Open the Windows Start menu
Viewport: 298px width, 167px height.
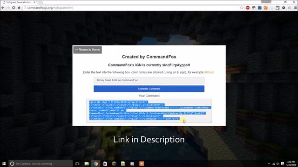[x=4, y=164]
